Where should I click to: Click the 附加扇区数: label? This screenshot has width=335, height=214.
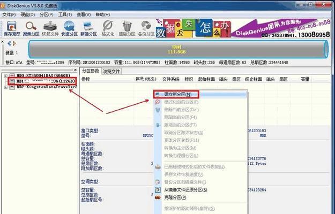[x=92, y=169]
